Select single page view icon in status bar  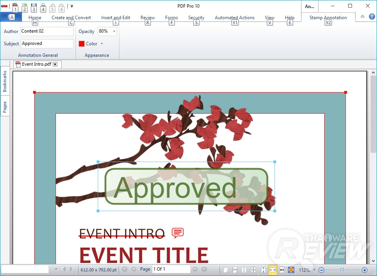coord(226,270)
